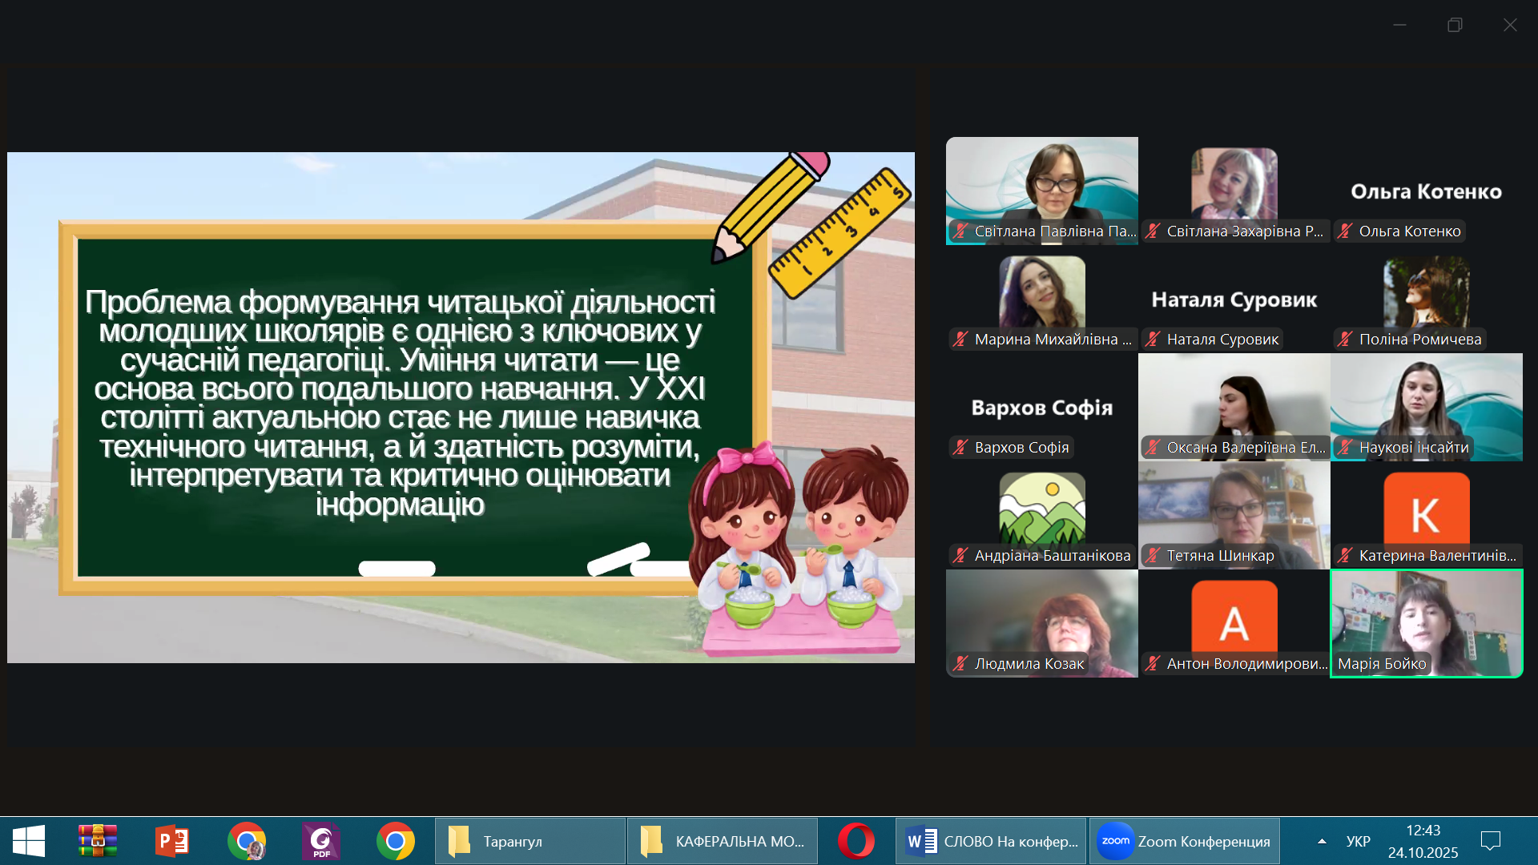Switch to the Тарангул folder window

[530, 841]
